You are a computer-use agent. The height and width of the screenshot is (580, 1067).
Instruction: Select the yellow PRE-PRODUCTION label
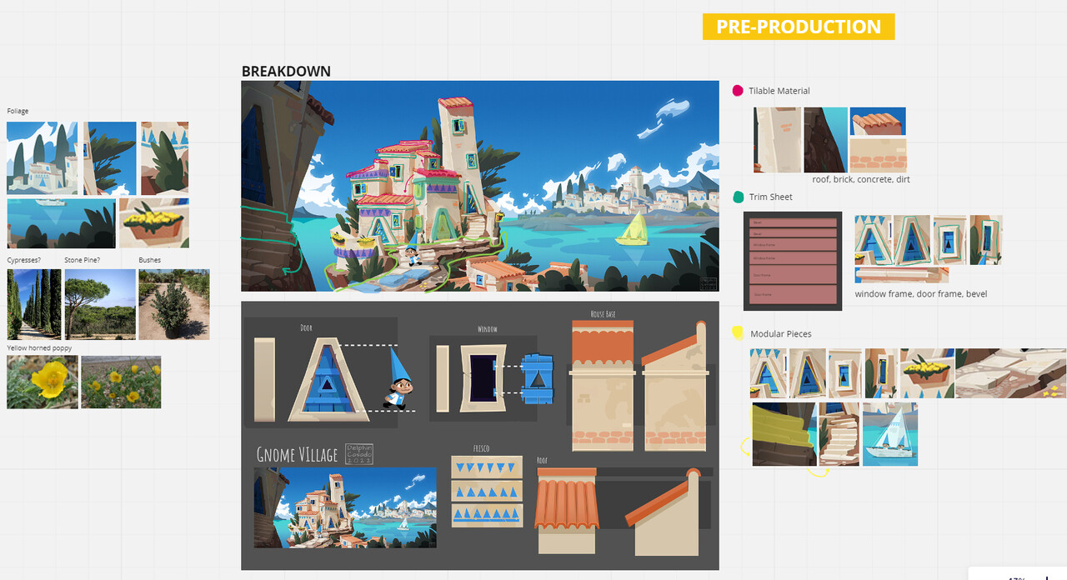click(x=799, y=27)
